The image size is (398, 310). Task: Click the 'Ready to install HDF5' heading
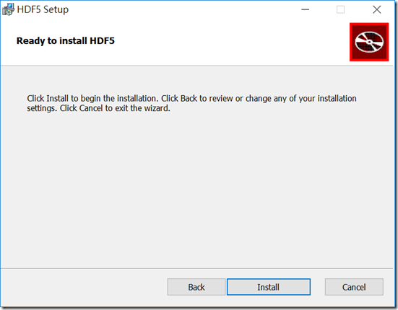pos(66,41)
